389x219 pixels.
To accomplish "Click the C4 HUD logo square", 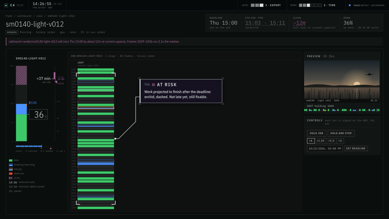I will [x=6, y=5].
